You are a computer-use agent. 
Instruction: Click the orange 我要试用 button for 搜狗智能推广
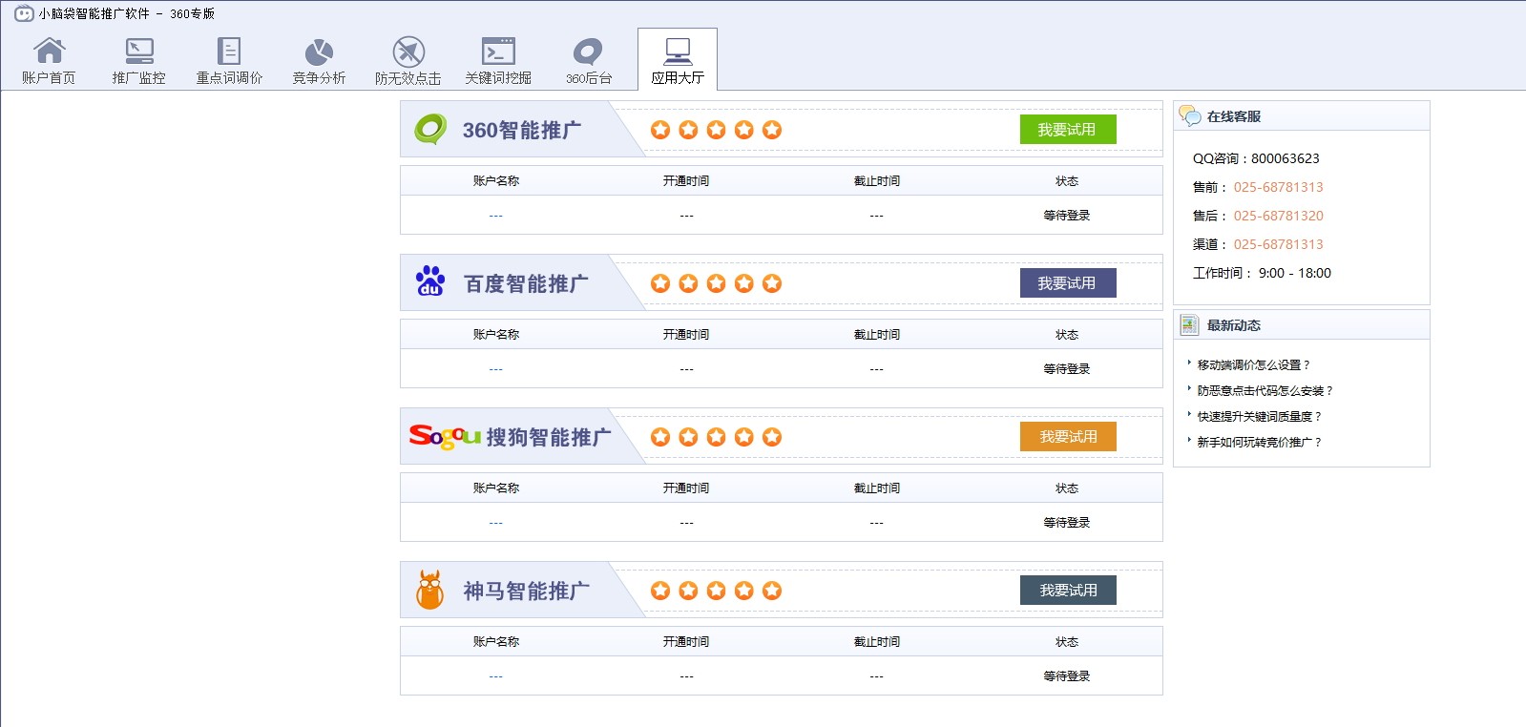[1068, 437]
